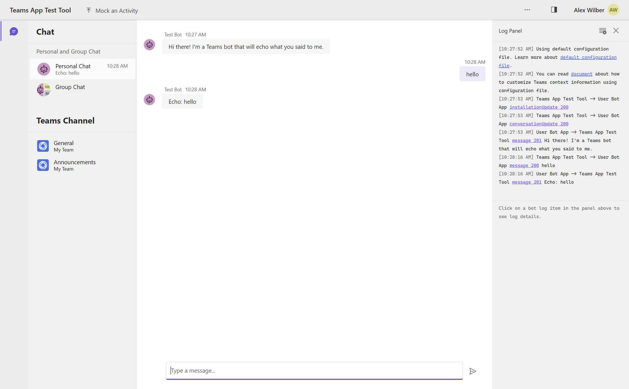Open the Group Chat conversation

(x=82, y=90)
